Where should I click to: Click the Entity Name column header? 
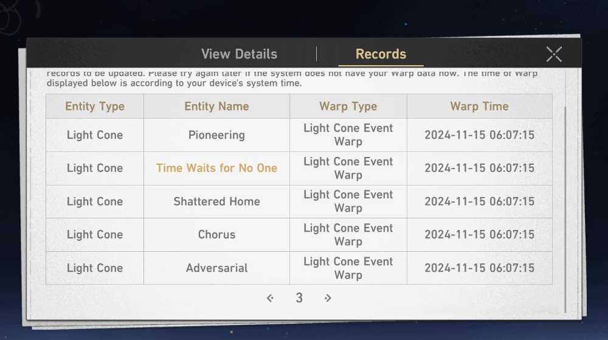click(x=216, y=106)
